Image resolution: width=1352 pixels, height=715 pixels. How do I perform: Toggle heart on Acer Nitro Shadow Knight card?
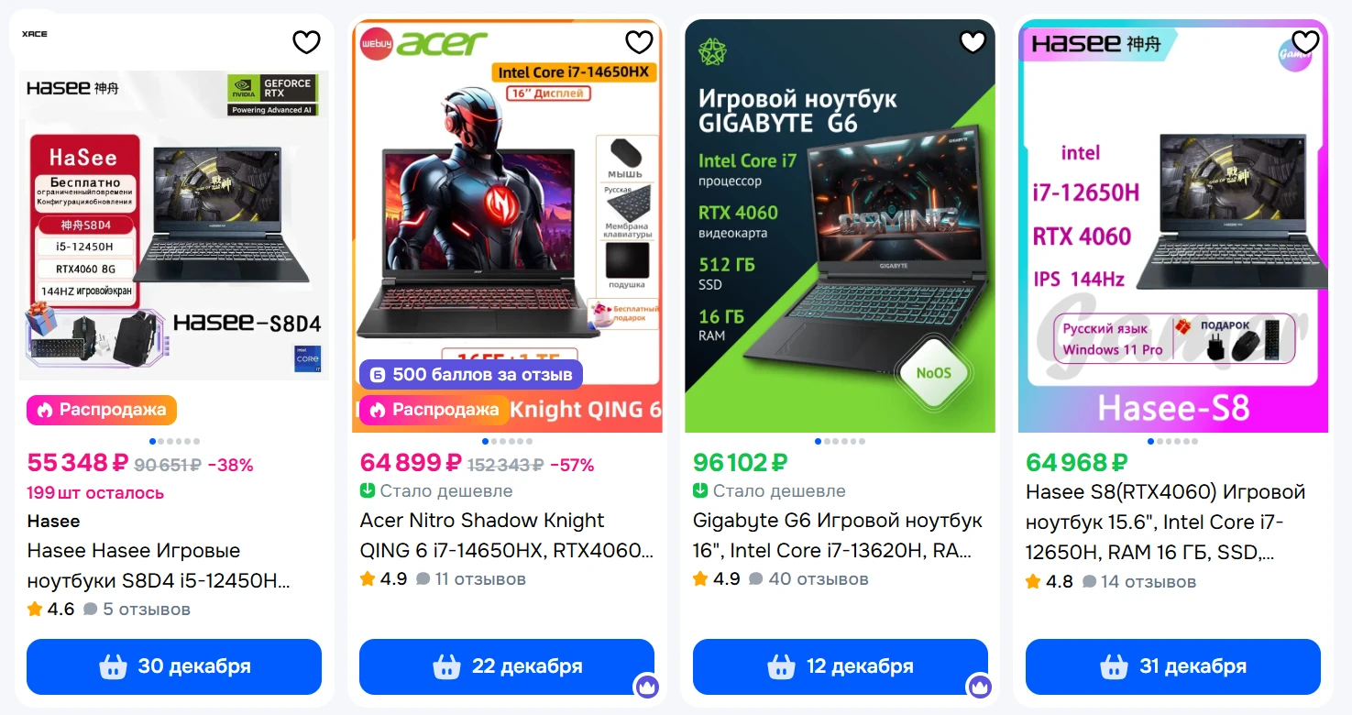pos(639,42)
